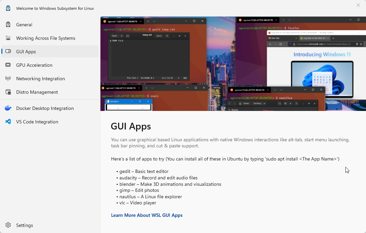Select the GUI Apps navigation item
The image size is (366, 233).
click(26, 52)
